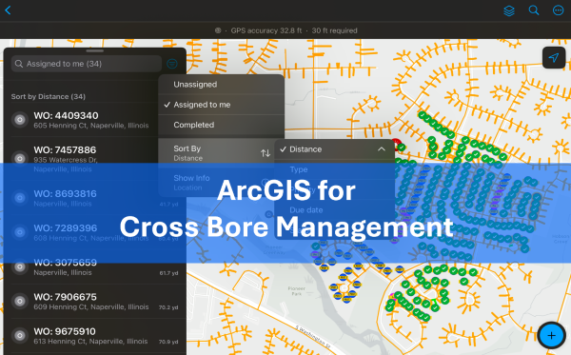This screenshot has width=571, height=355.
Task: Tap the circle icon beside WO: 9675910
Action: (x=20, y=335)
